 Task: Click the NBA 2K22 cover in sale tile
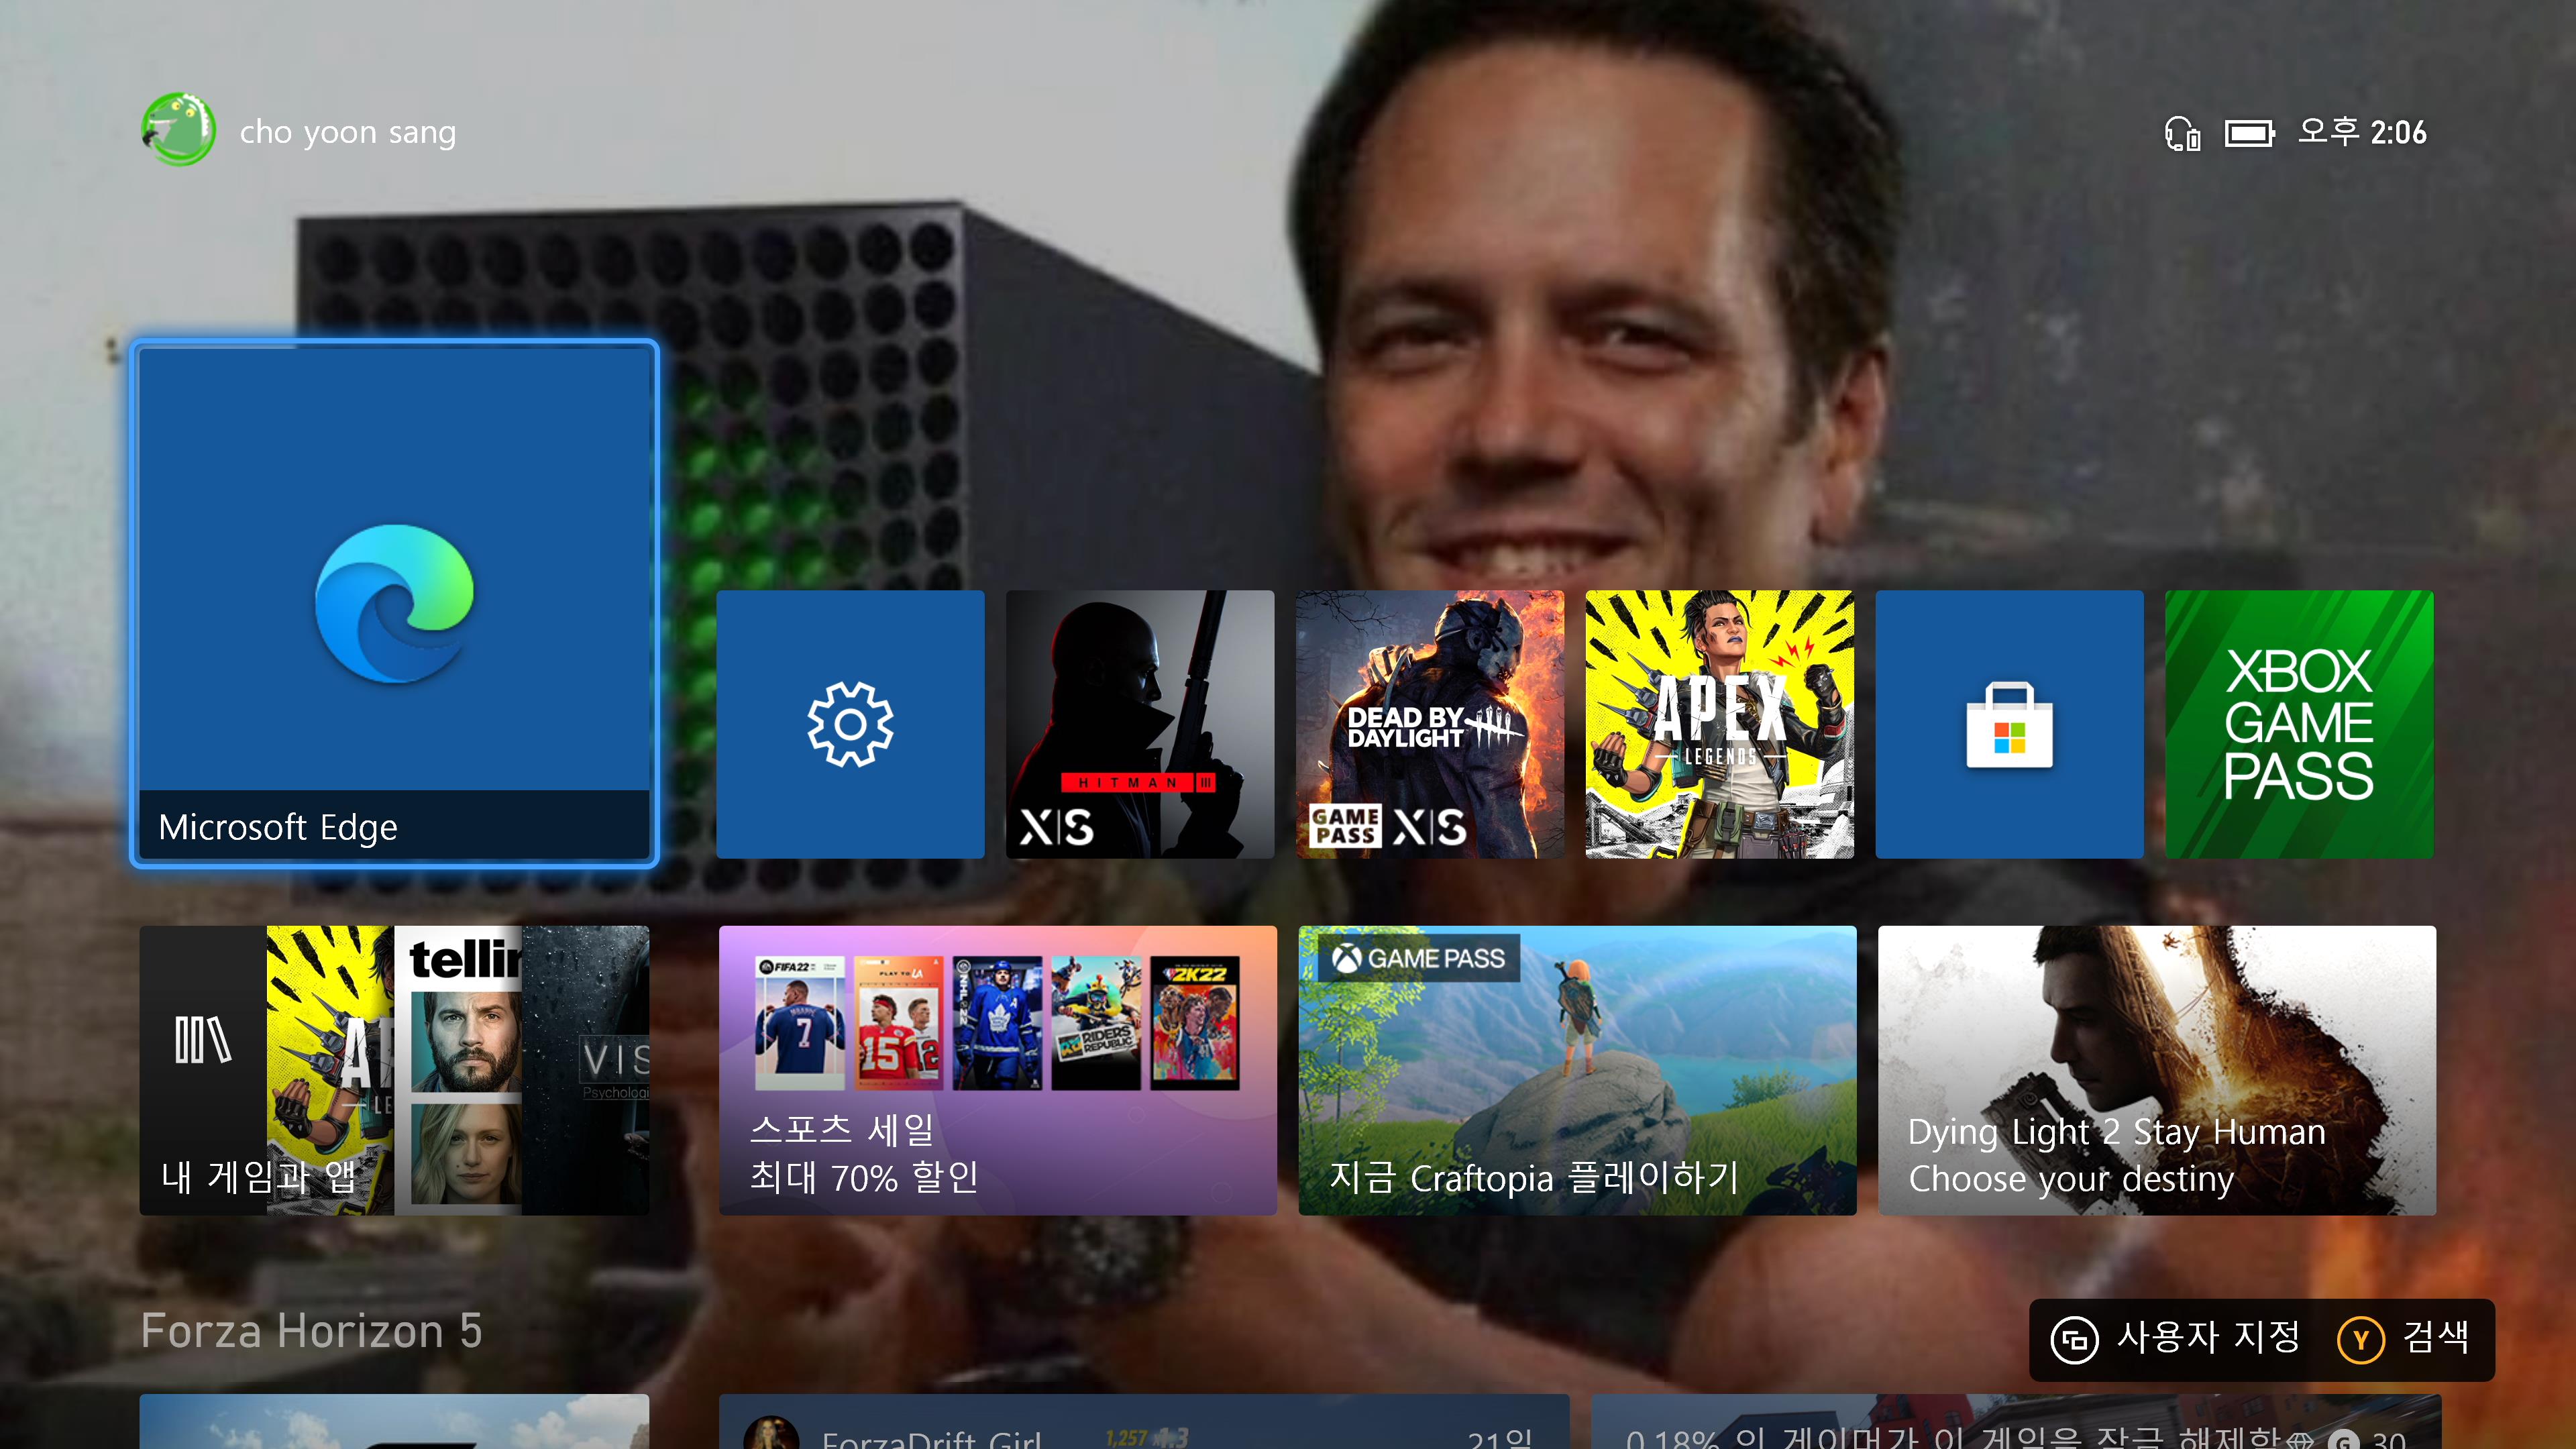click(1195, 1022)
